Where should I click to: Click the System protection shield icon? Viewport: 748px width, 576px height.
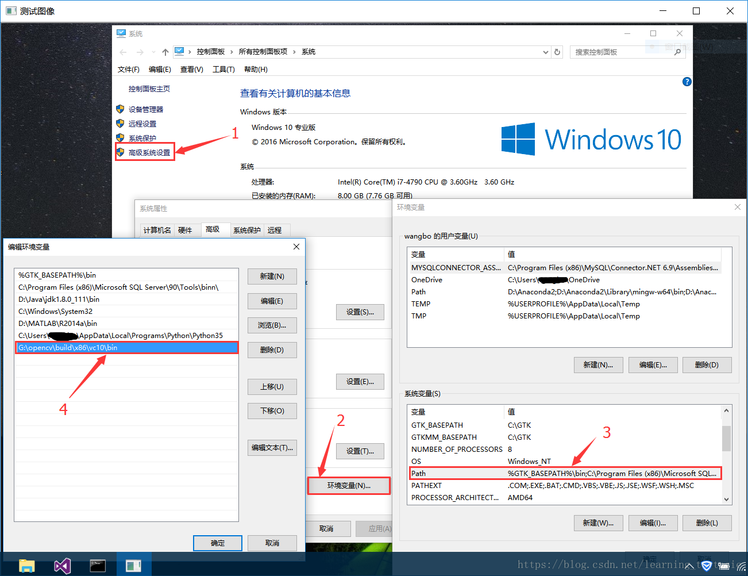[x=120, y=138]
